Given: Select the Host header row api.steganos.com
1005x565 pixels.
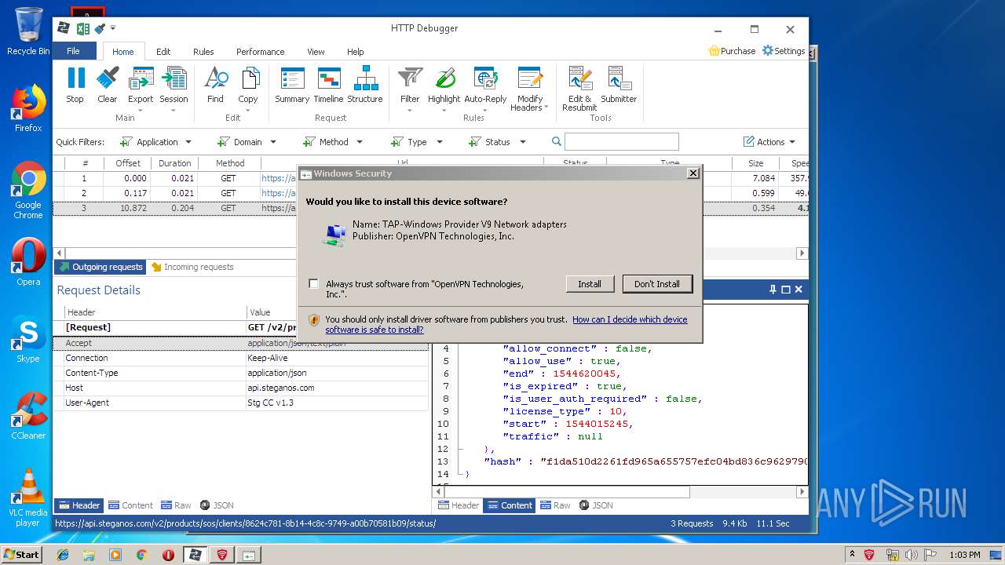Looking at the screenshot, I should (x=241, y=388).
